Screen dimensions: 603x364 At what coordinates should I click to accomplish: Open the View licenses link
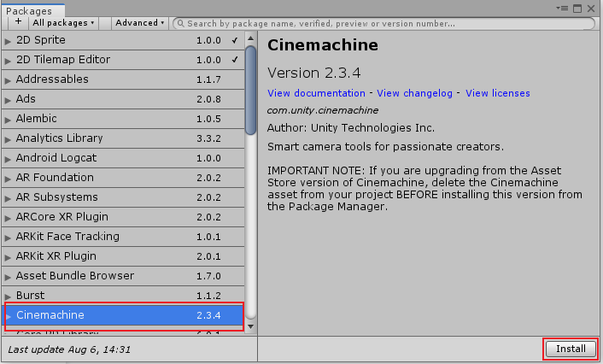click(x=497, y=93)
